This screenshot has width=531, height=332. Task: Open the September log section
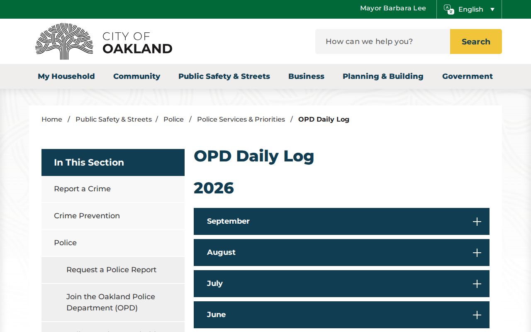point(341,221)
